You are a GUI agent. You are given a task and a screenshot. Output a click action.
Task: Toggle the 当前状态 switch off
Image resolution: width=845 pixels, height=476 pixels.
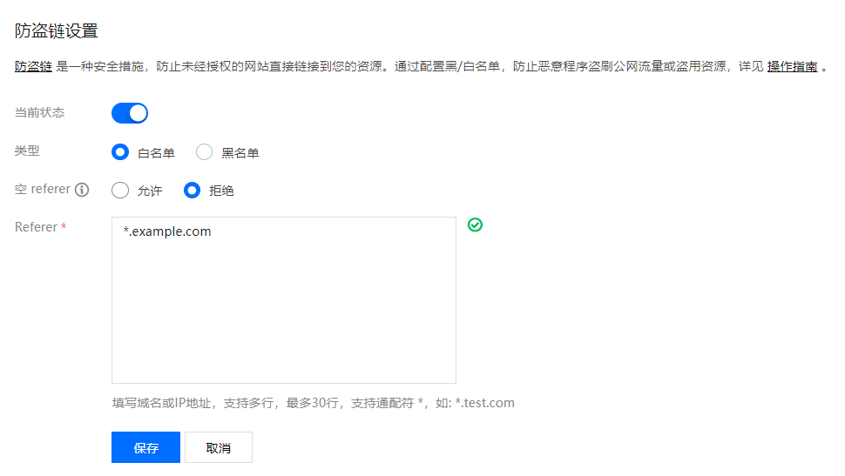click(130, 113)
